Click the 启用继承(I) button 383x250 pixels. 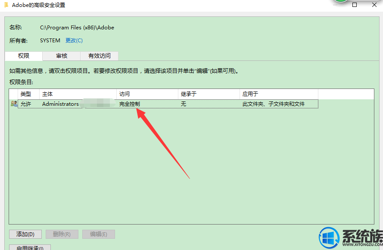tap(30, 247)
